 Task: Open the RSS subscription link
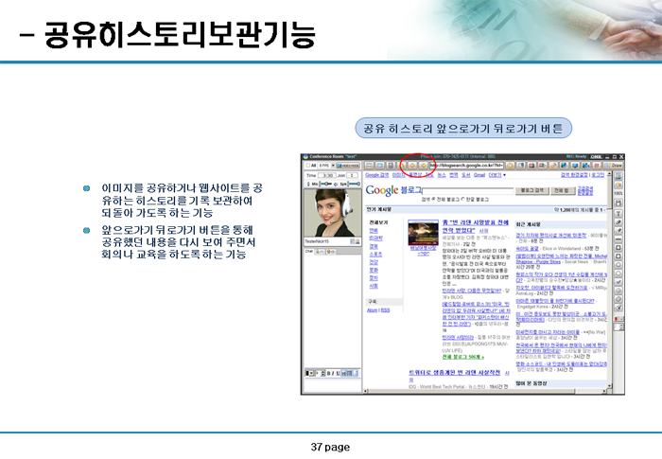coord(386,310)
